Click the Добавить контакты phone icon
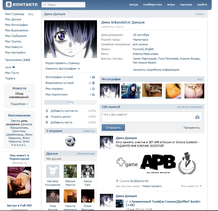Viewport: 218px width, 211px height. pyautogui.click(x=47, y=111)
